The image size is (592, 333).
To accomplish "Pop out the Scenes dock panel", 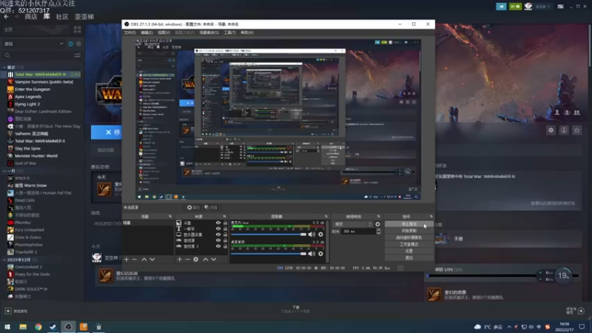I will [170, 217].
